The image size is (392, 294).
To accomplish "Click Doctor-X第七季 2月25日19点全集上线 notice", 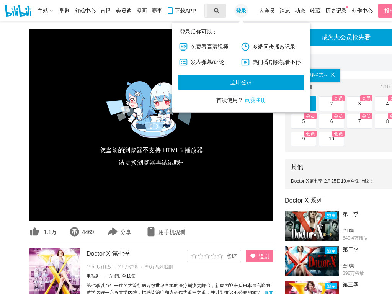I will point(332,181).
